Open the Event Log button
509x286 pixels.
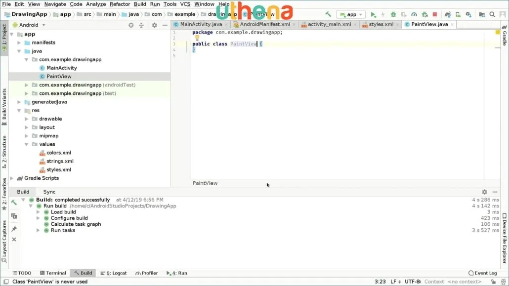click(x=483, y=273)
